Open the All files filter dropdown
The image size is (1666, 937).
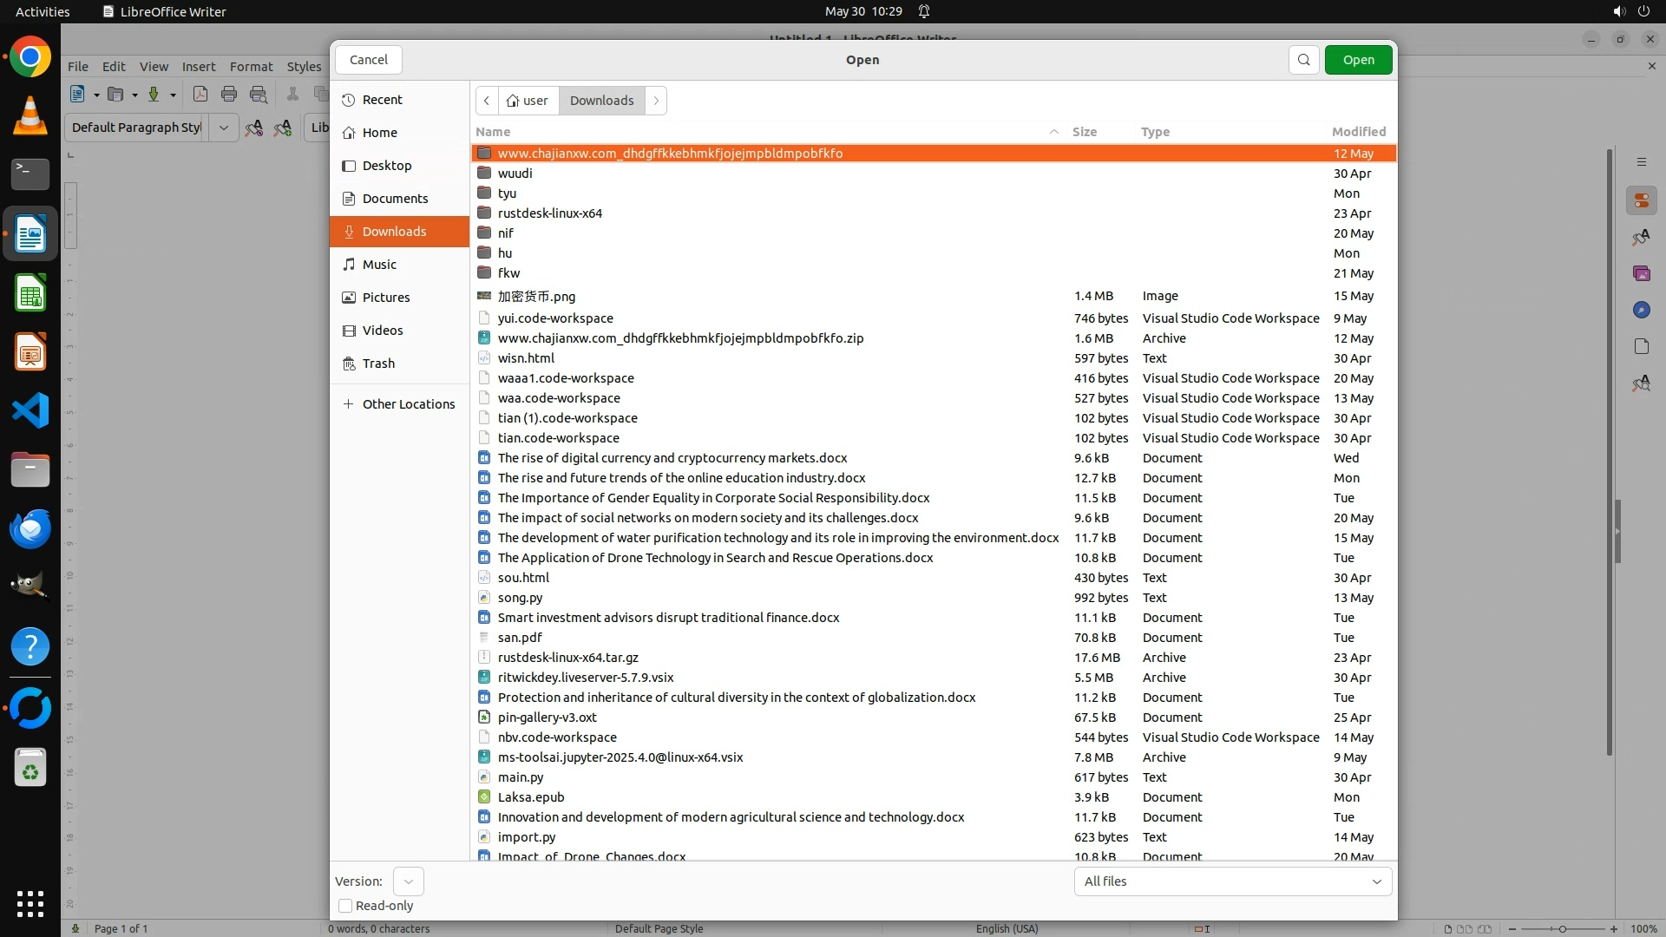[x=1232, y=881]
